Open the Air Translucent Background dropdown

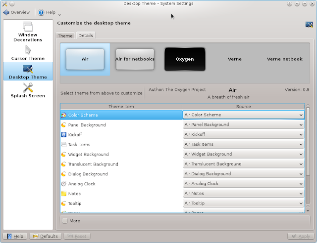click(244, 164)
